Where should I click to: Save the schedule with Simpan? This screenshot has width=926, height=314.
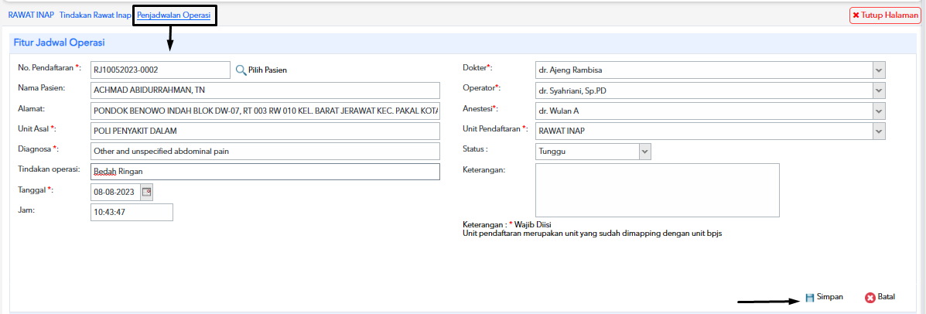(824, 298)
